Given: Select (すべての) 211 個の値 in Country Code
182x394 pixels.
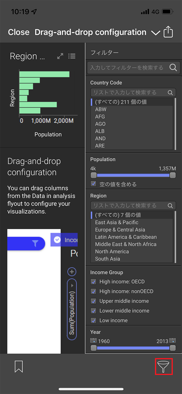Looking at the screenshot, I should coord(132,102).
